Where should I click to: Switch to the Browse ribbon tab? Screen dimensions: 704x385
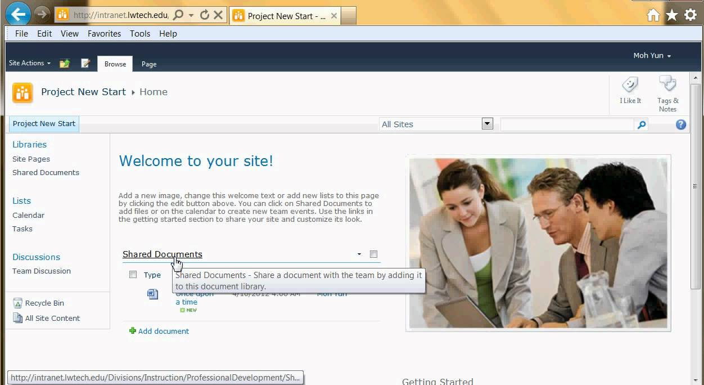[115, 64]
